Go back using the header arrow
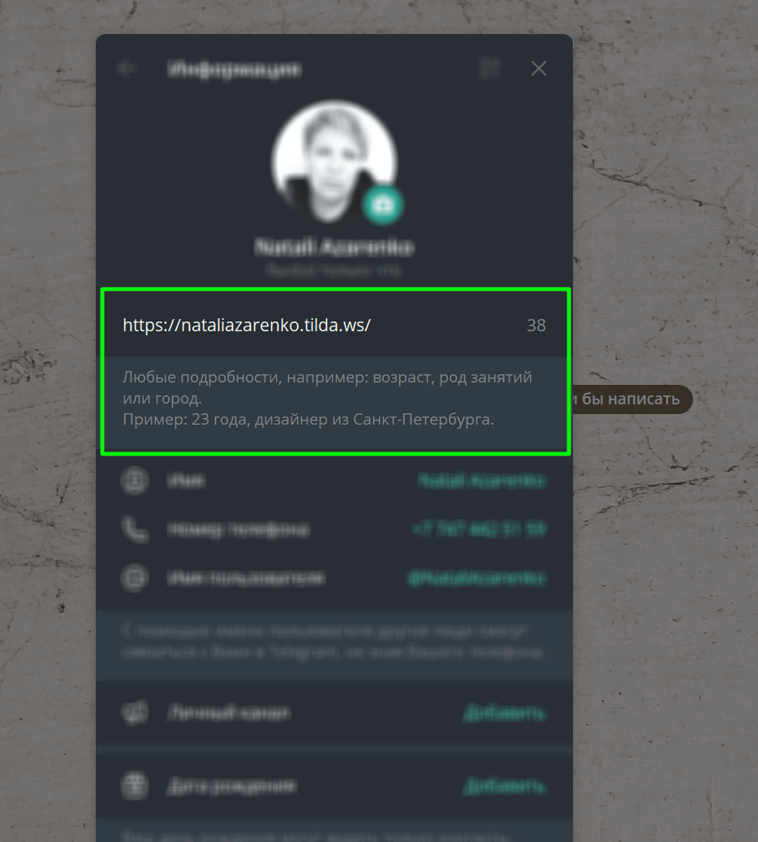Image resolution: width=758 pixels, height=842 pixels. (127, 68)
